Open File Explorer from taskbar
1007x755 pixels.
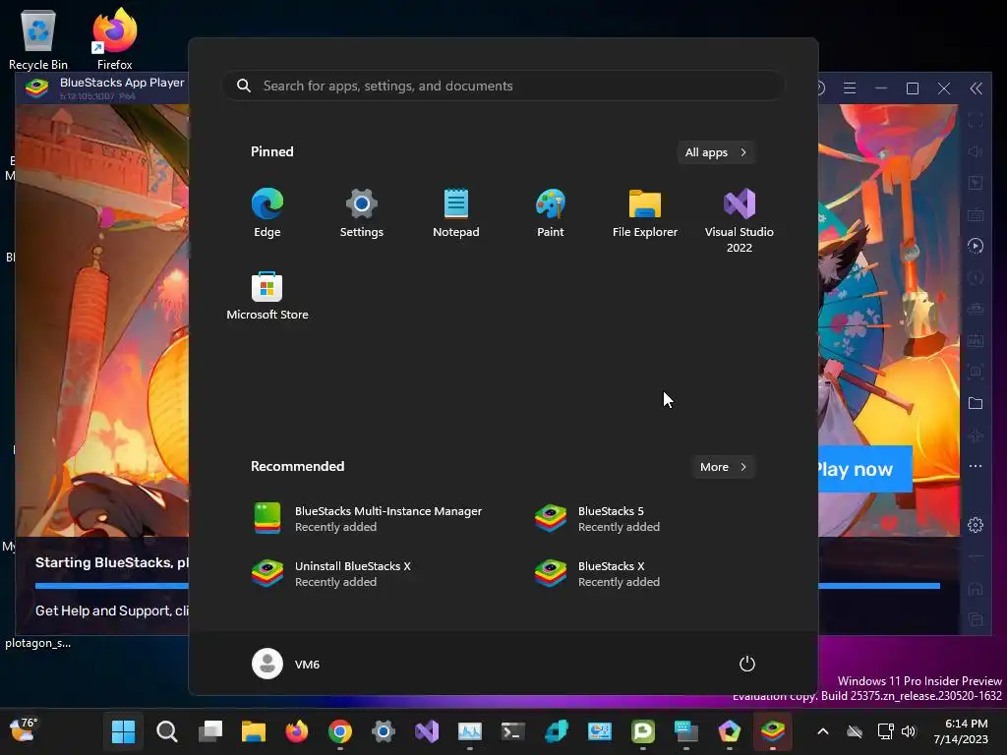254,731
